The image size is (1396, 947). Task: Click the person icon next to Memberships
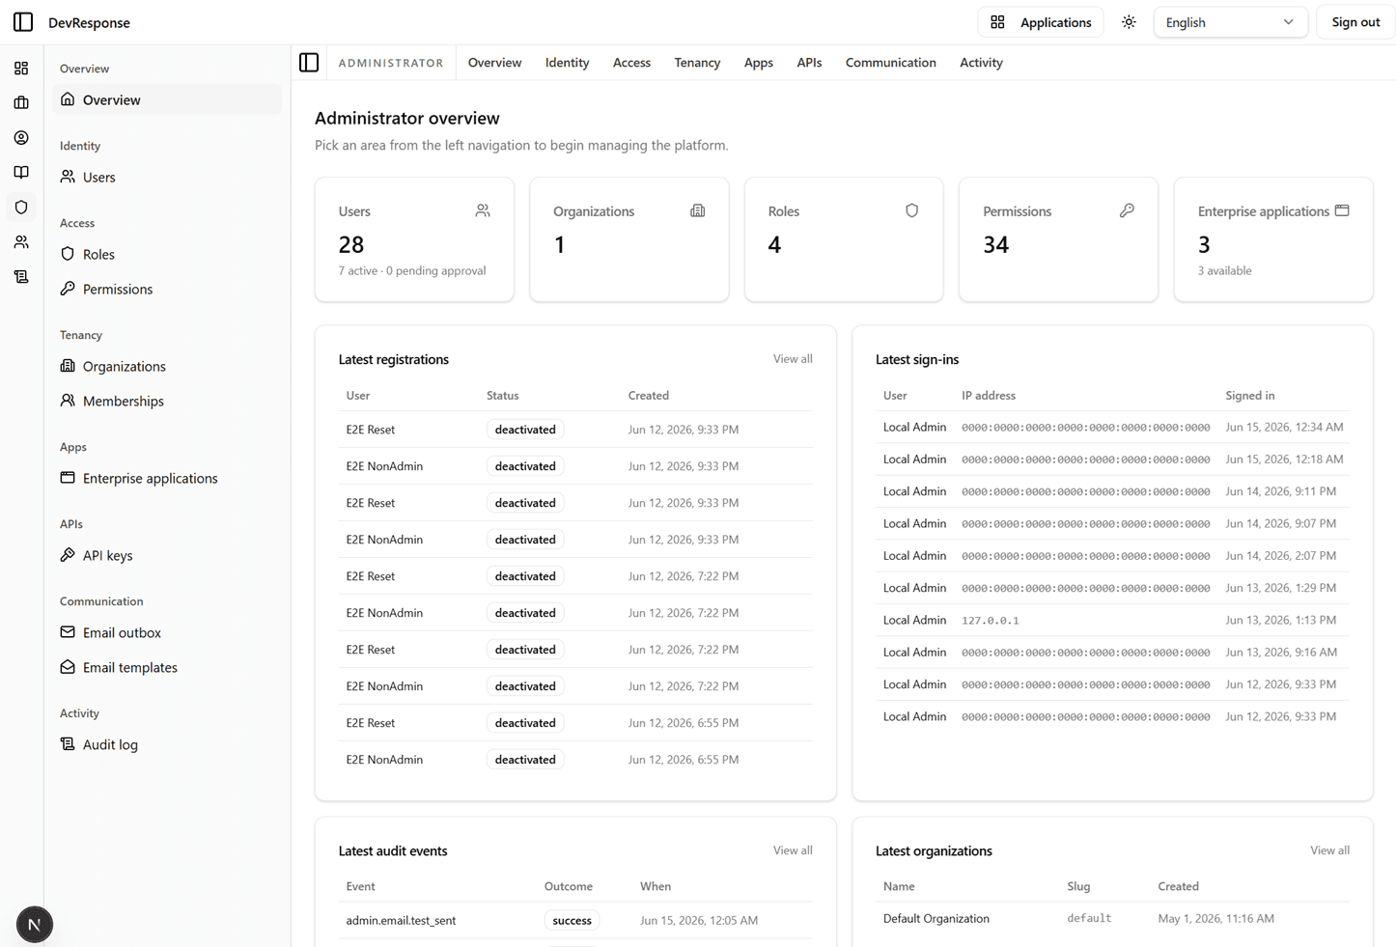point(68,401)
